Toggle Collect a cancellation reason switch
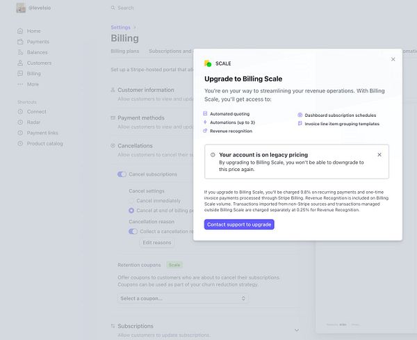The height and width of the screenshot is (340, 417). (133, 232)
